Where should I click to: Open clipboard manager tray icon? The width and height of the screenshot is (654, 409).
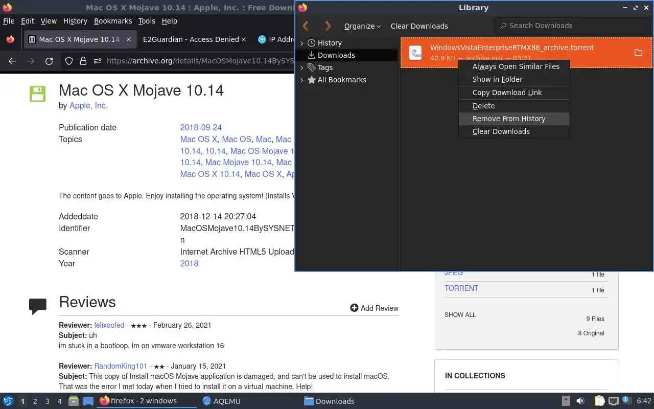pyautogui.click(x=599, y=401)
